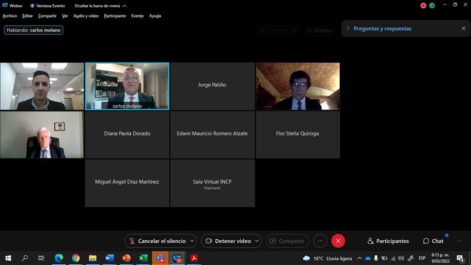Select the Diana Paola Dorado tile

[x=127, y=135]
